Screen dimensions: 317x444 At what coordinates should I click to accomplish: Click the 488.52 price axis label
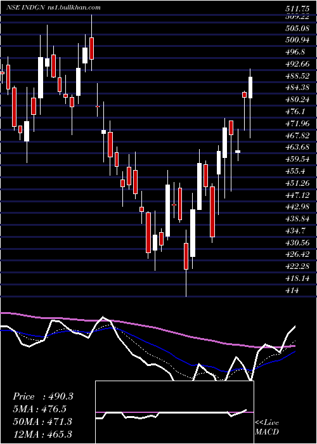coord(297,76)
